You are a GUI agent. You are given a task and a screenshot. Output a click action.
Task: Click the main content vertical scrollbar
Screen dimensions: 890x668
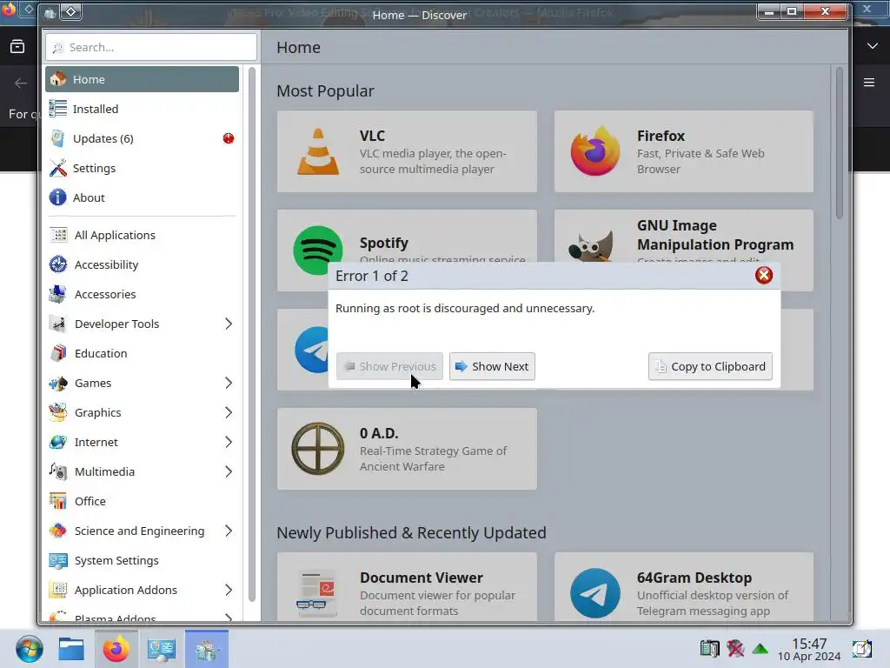pos(839,144)
